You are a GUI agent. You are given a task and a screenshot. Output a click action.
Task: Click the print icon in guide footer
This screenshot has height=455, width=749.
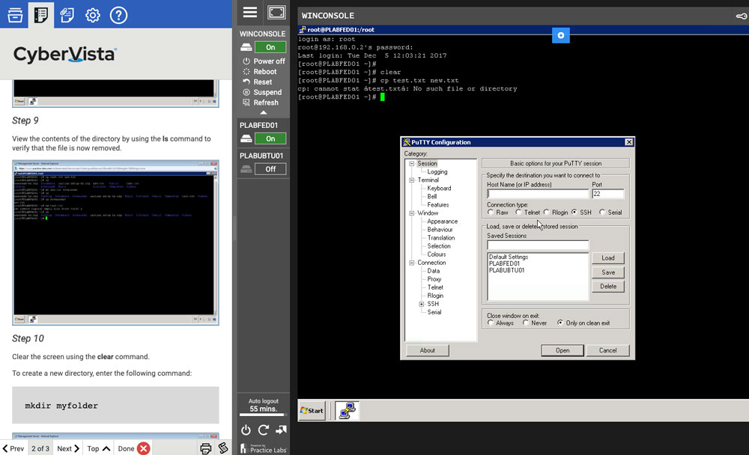tap(206, 448)
